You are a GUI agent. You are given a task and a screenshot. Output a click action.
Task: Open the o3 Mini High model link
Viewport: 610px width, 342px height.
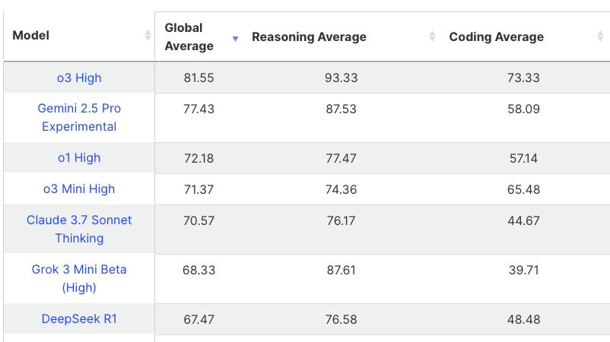pyautogui.click(x=79, y=189)
